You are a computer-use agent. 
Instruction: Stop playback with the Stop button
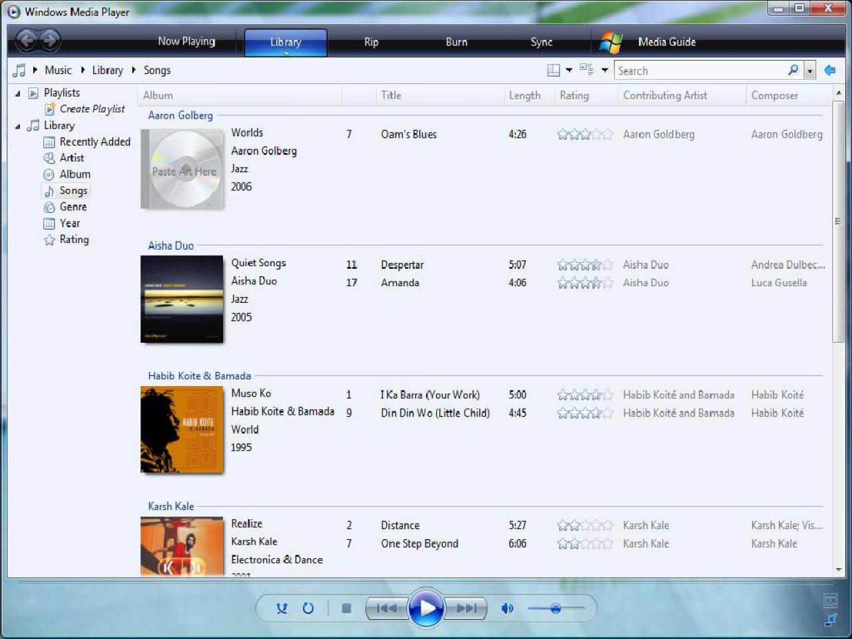tap(346, 608)
